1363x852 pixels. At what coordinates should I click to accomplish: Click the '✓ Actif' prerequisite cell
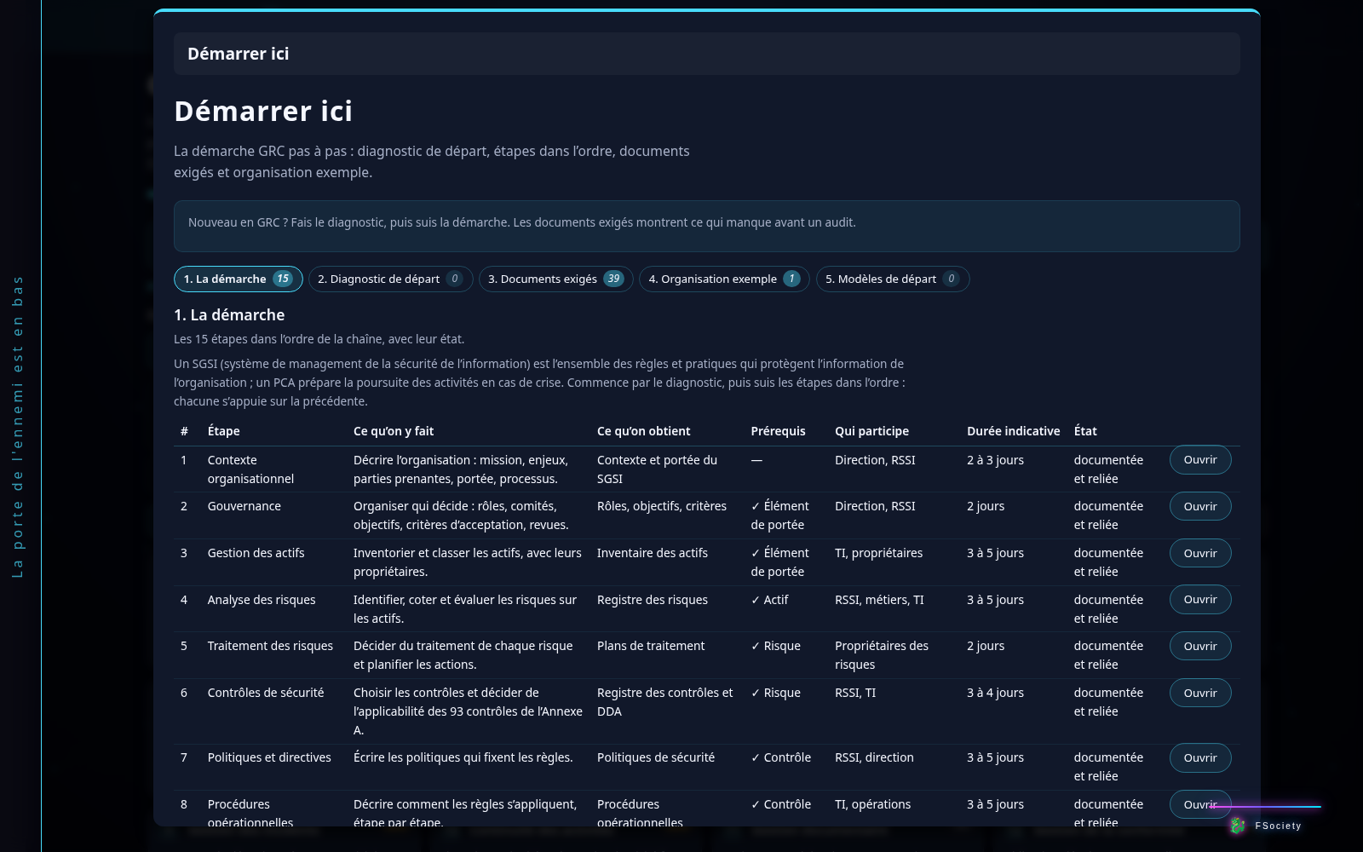769,600
